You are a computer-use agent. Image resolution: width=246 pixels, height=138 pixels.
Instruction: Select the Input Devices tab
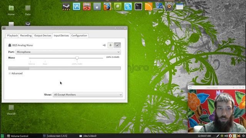coord(61,36)
